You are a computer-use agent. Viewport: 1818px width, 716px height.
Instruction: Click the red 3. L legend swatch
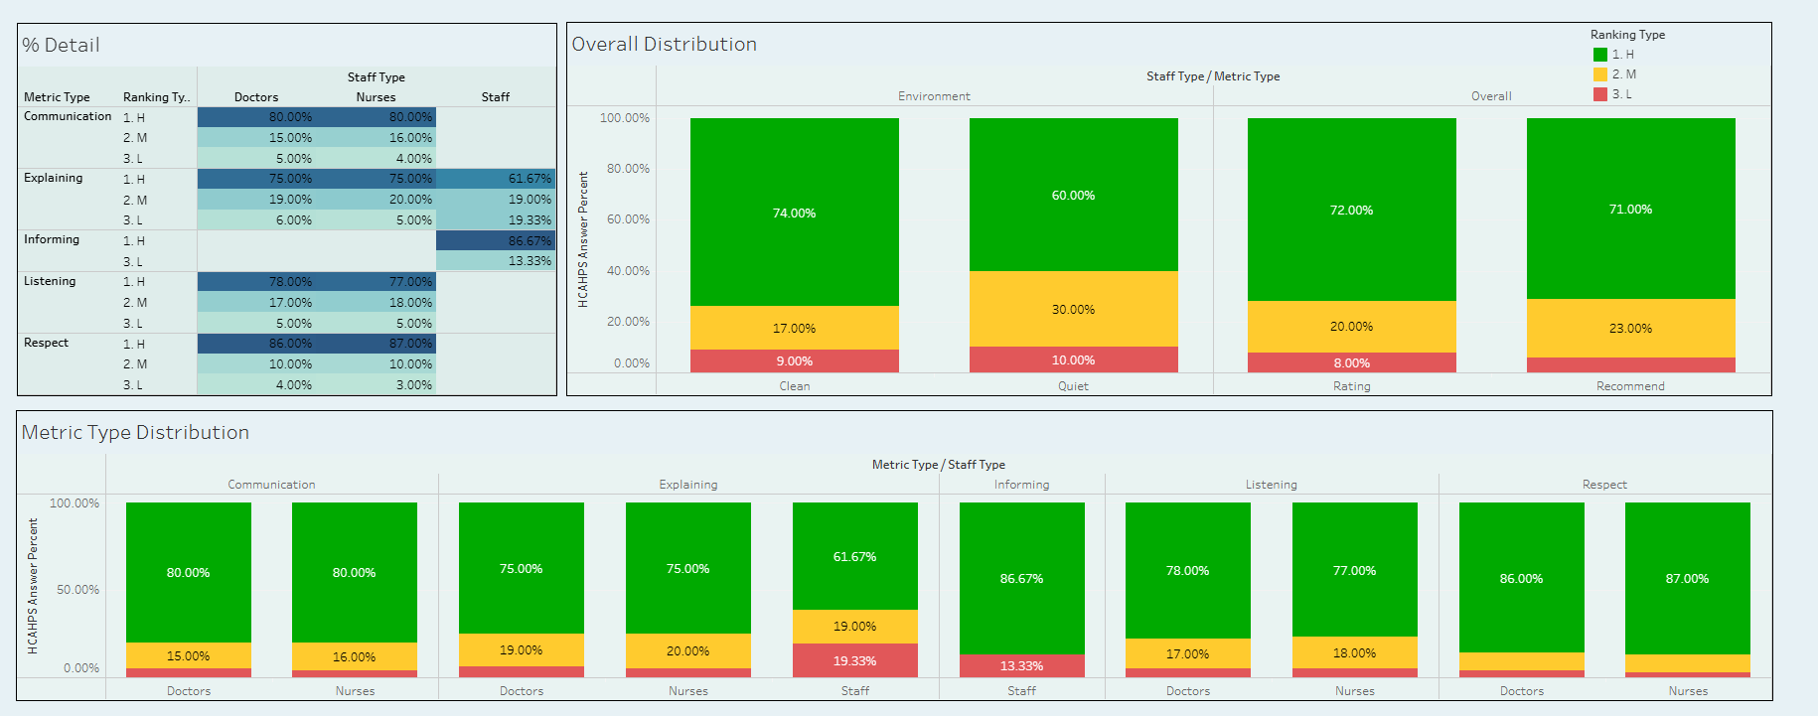click(x=1599, y=94)
